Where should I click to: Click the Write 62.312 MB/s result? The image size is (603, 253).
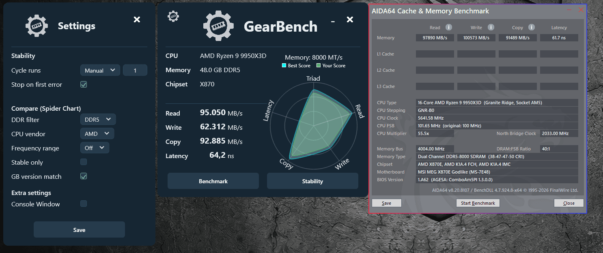tap(221, 127)
